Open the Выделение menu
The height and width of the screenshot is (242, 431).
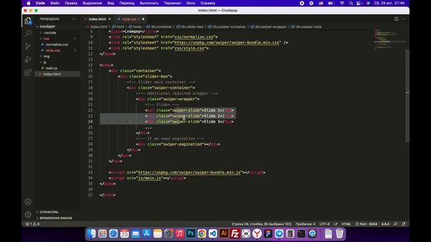pos(92,3)
